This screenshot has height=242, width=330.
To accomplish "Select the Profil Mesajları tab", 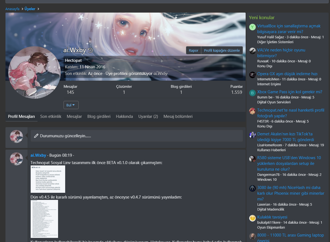I will click(21, 116).
